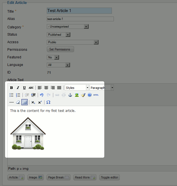This screenshot has width=177, height=186.
Task: Insert an unordered bullet list
Action: [x=12, y=95]
